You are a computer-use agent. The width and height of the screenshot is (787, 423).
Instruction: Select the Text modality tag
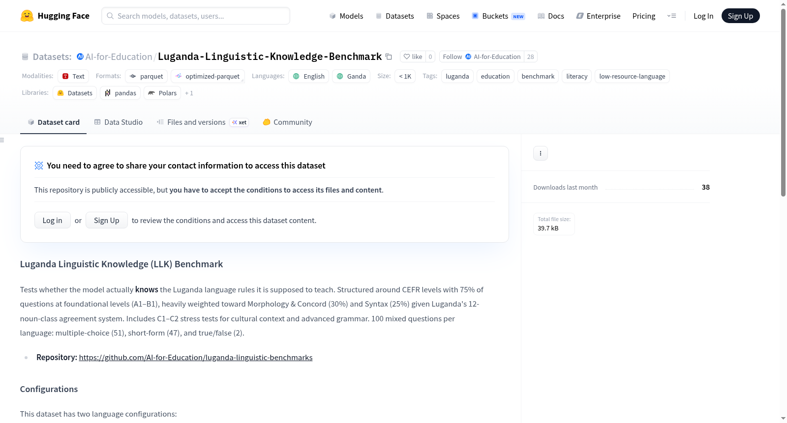tap(73, 76)
